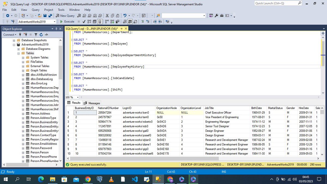Open the Connect dropdown in Object Explorer
The height and width of the screenshot is (184, 327).
(10, 35)
